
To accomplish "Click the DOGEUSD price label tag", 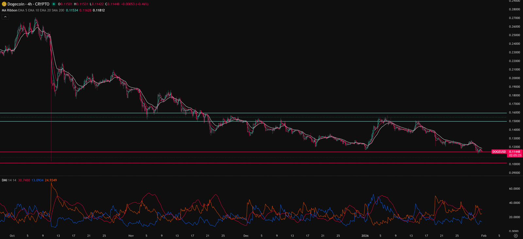I will coord(499,152).
